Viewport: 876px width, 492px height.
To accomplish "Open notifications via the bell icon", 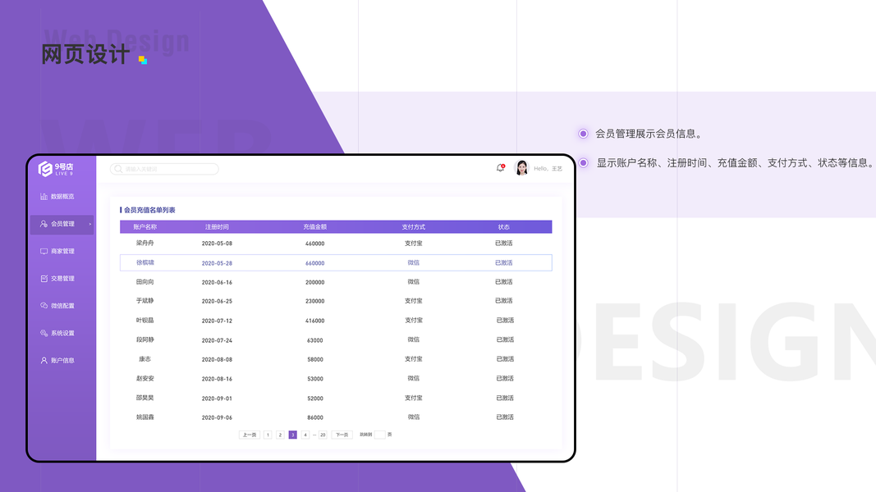I will point(501,168).
